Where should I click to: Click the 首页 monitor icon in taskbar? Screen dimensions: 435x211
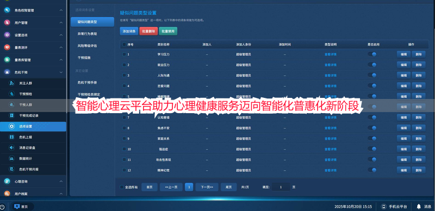pyautogui.click(x=17, y=207)
